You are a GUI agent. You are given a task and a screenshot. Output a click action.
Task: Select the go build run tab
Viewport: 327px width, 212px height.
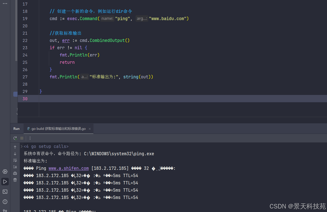[58, 129]
